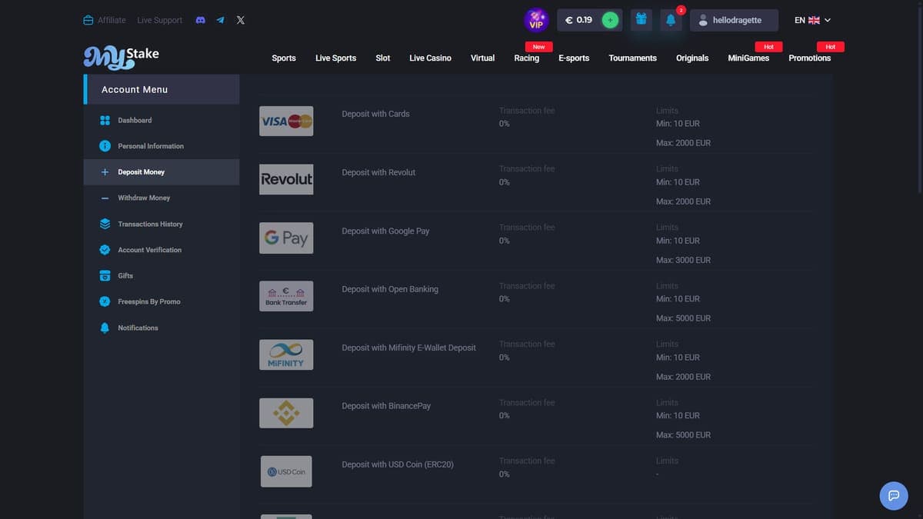Open the Racing menu
Image resolution: width=923 pixels, height=519 pixels.
click(x=527, y=58)
